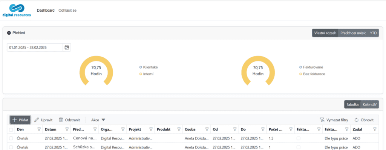Click Vymazat filtry clear-filter icon
This screenshot has width=386, height=150.
(x=322, y=120)
